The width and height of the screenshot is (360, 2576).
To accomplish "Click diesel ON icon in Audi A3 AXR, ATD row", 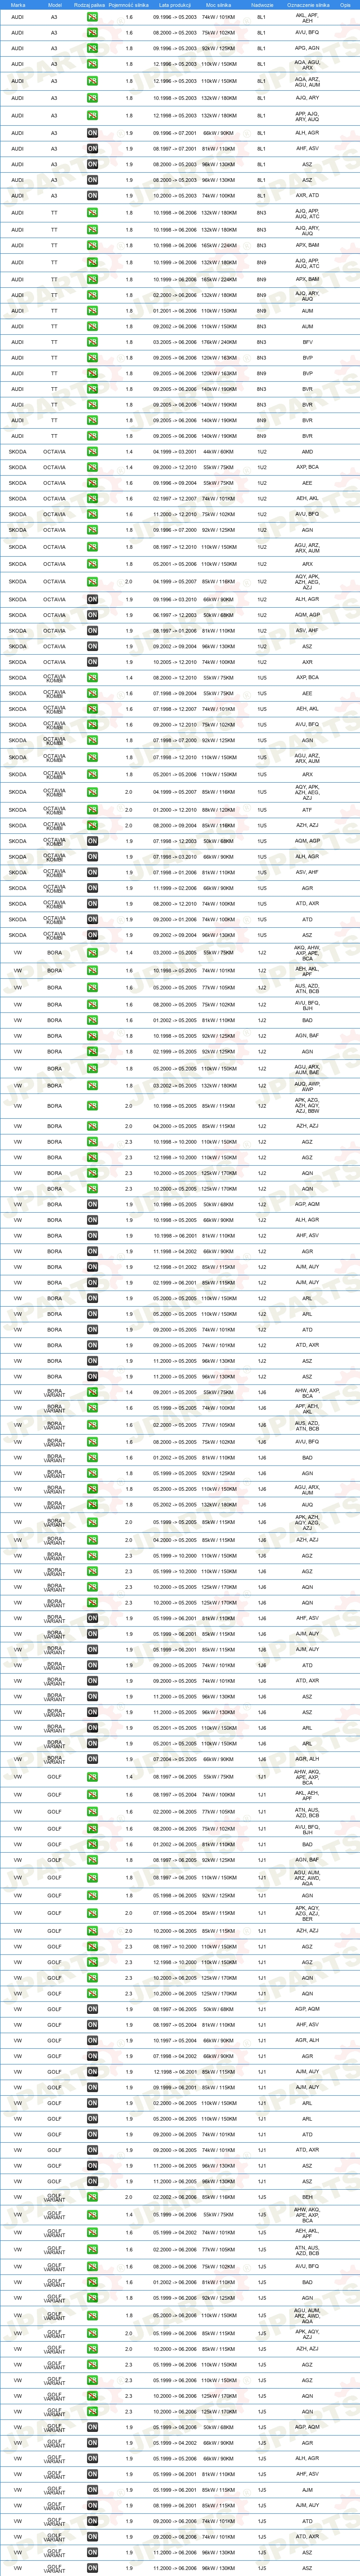I will click(92, 196).
